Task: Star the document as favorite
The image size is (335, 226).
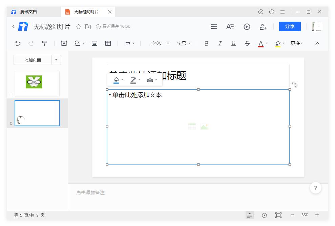Action: pyautogui.click(x=79, y=27)
